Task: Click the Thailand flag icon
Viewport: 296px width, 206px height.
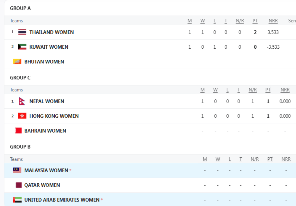Action: pos(22,32)
